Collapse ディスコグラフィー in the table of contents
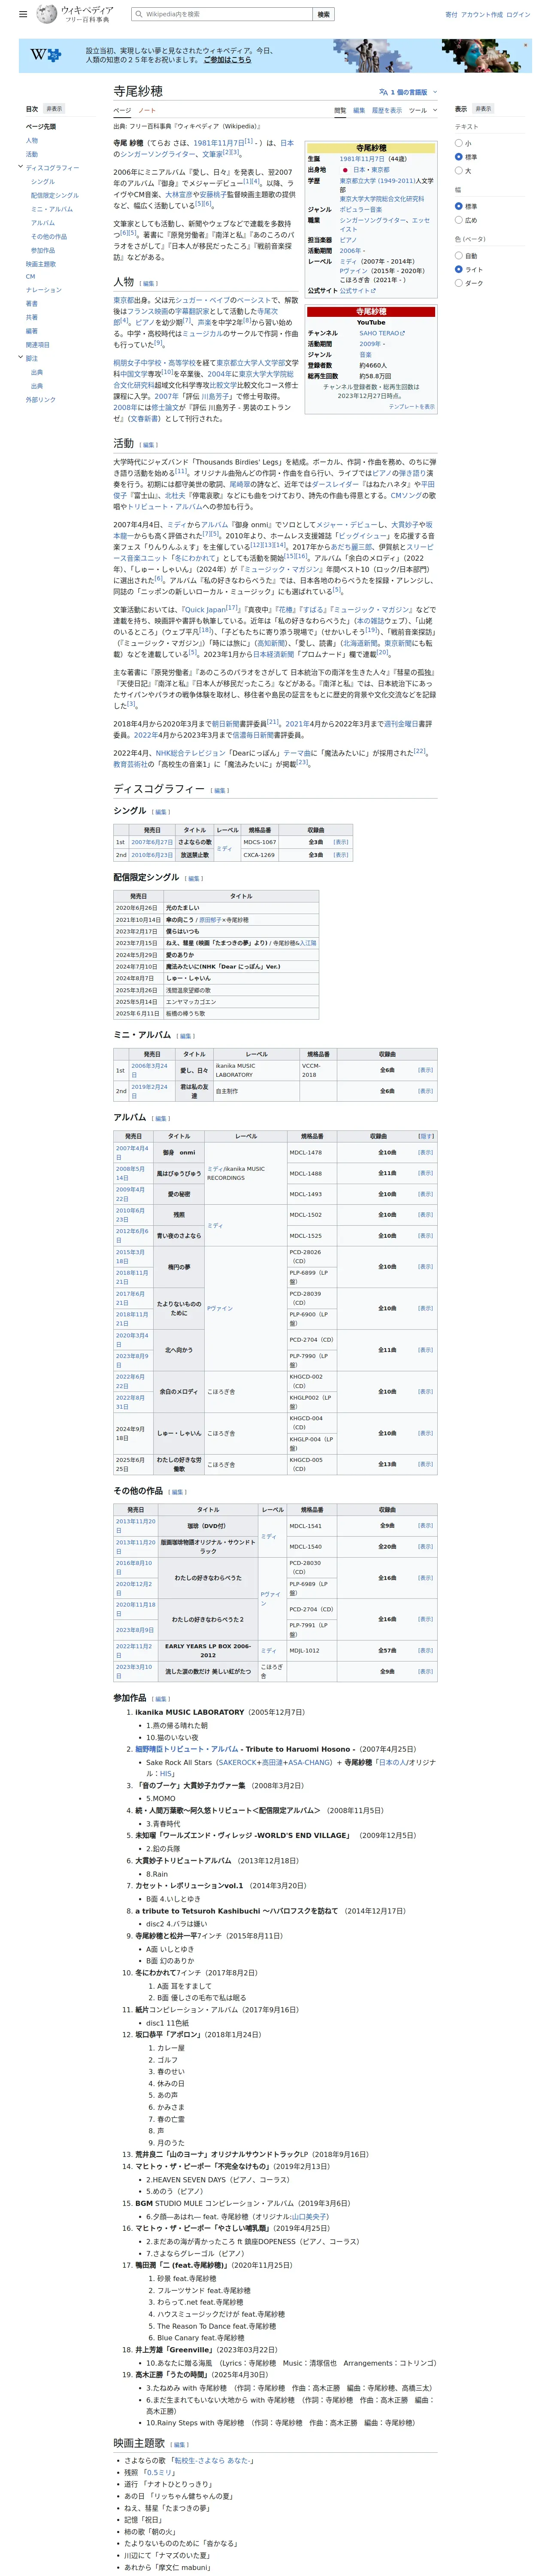551x2576 pixels. (20, 167)
